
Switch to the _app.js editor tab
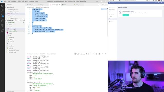[78, 5]
